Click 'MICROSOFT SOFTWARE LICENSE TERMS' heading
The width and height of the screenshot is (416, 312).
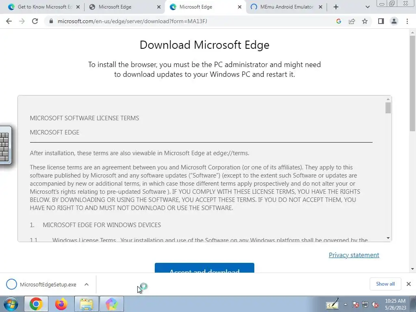[x=84, y=118]
